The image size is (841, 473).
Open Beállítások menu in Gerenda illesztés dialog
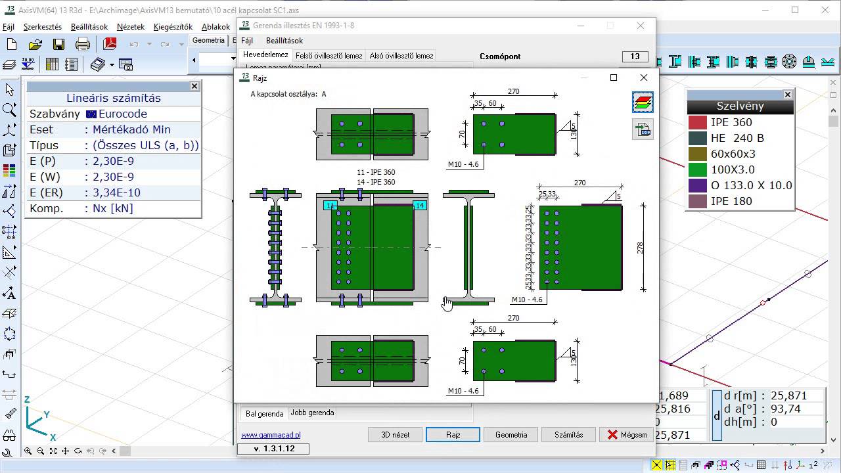(284, 41)
